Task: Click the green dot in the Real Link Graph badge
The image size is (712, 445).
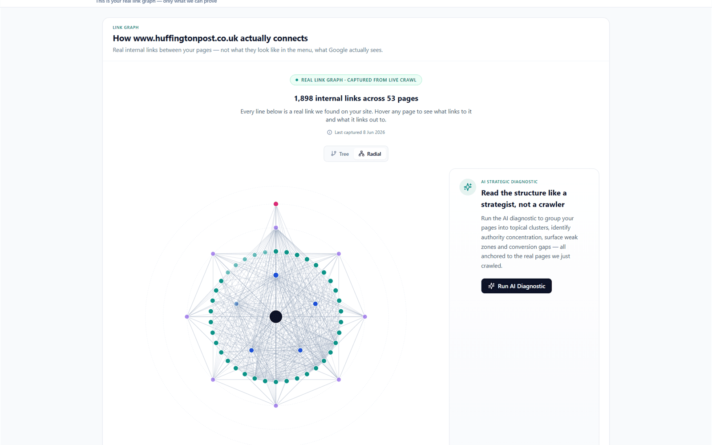Action: [x=297, y=80]
